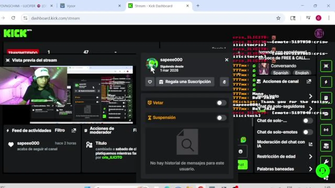The height and width of the screenshot is (188, 335).
Task: Open Chrome three-dot menu
Action: point(329,18)
